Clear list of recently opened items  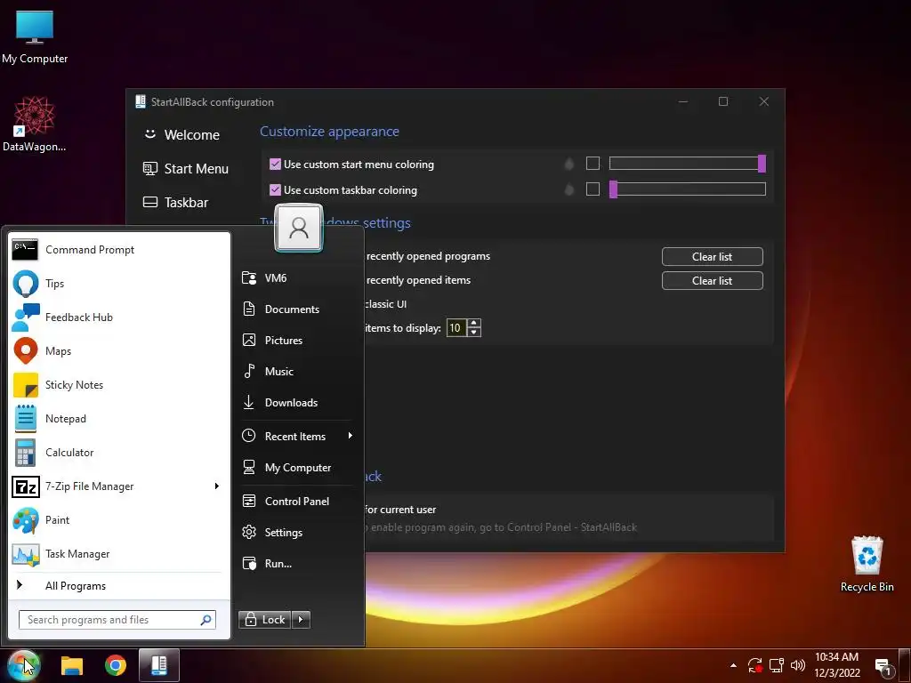(713, 280)
